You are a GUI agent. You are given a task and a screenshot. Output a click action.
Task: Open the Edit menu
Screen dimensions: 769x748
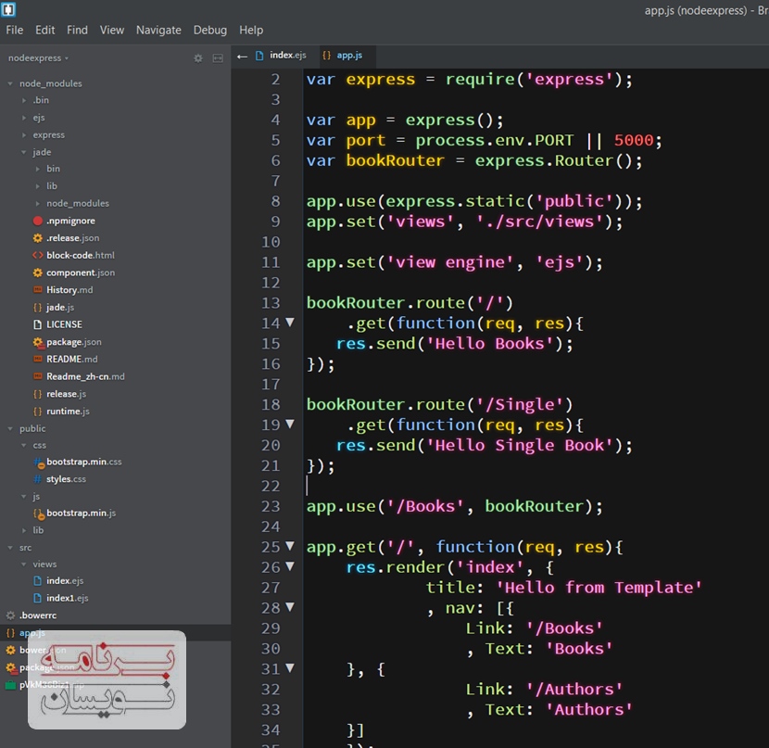[x=44, y=30]
